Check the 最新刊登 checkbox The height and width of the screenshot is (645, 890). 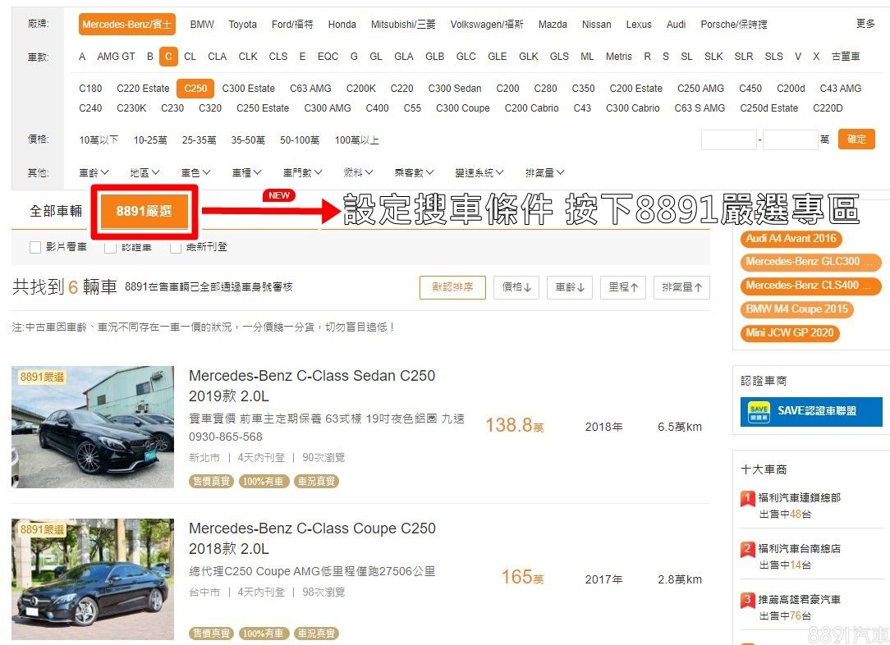[176, 247]
